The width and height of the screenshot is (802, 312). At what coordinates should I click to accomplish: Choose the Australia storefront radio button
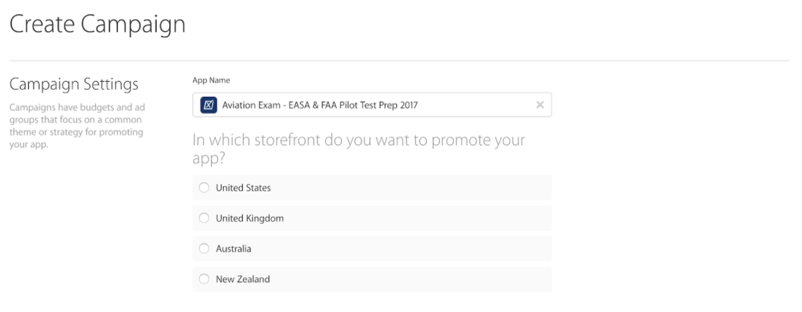[x=204, y=248]
